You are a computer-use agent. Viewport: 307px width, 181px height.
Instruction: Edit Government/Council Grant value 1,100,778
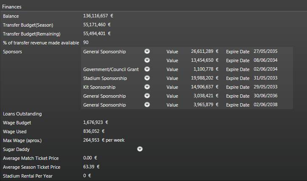204,69
